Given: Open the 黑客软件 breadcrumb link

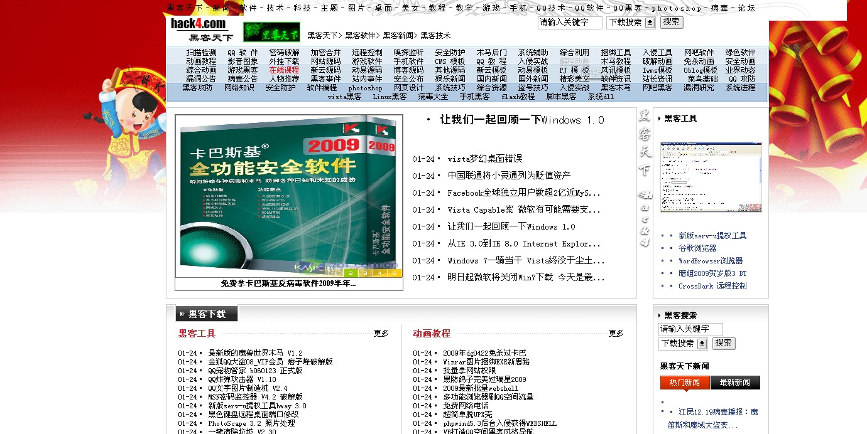Looking at the screenshot, I should tap(361, 36).
